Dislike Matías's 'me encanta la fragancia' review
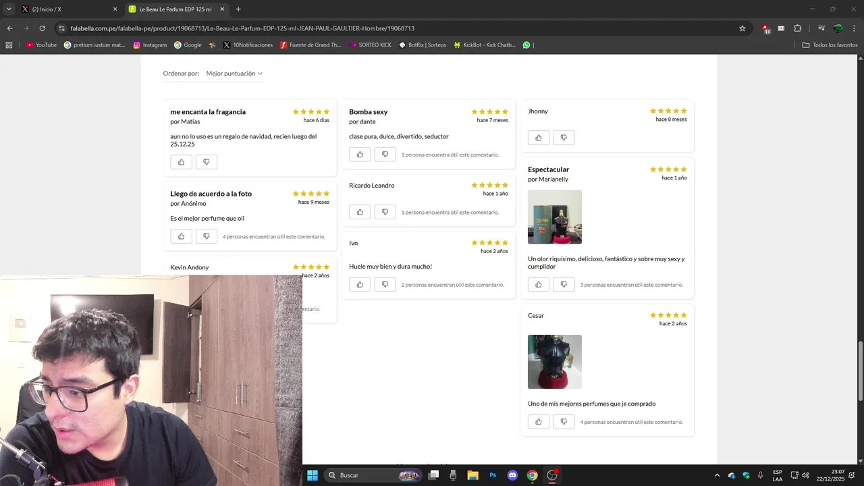Viewport: 864px width, 486px height. pos(207,162)
